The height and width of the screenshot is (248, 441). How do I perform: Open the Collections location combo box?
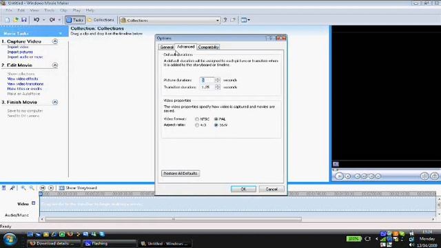pyautogui.click(x=170, y=20)
